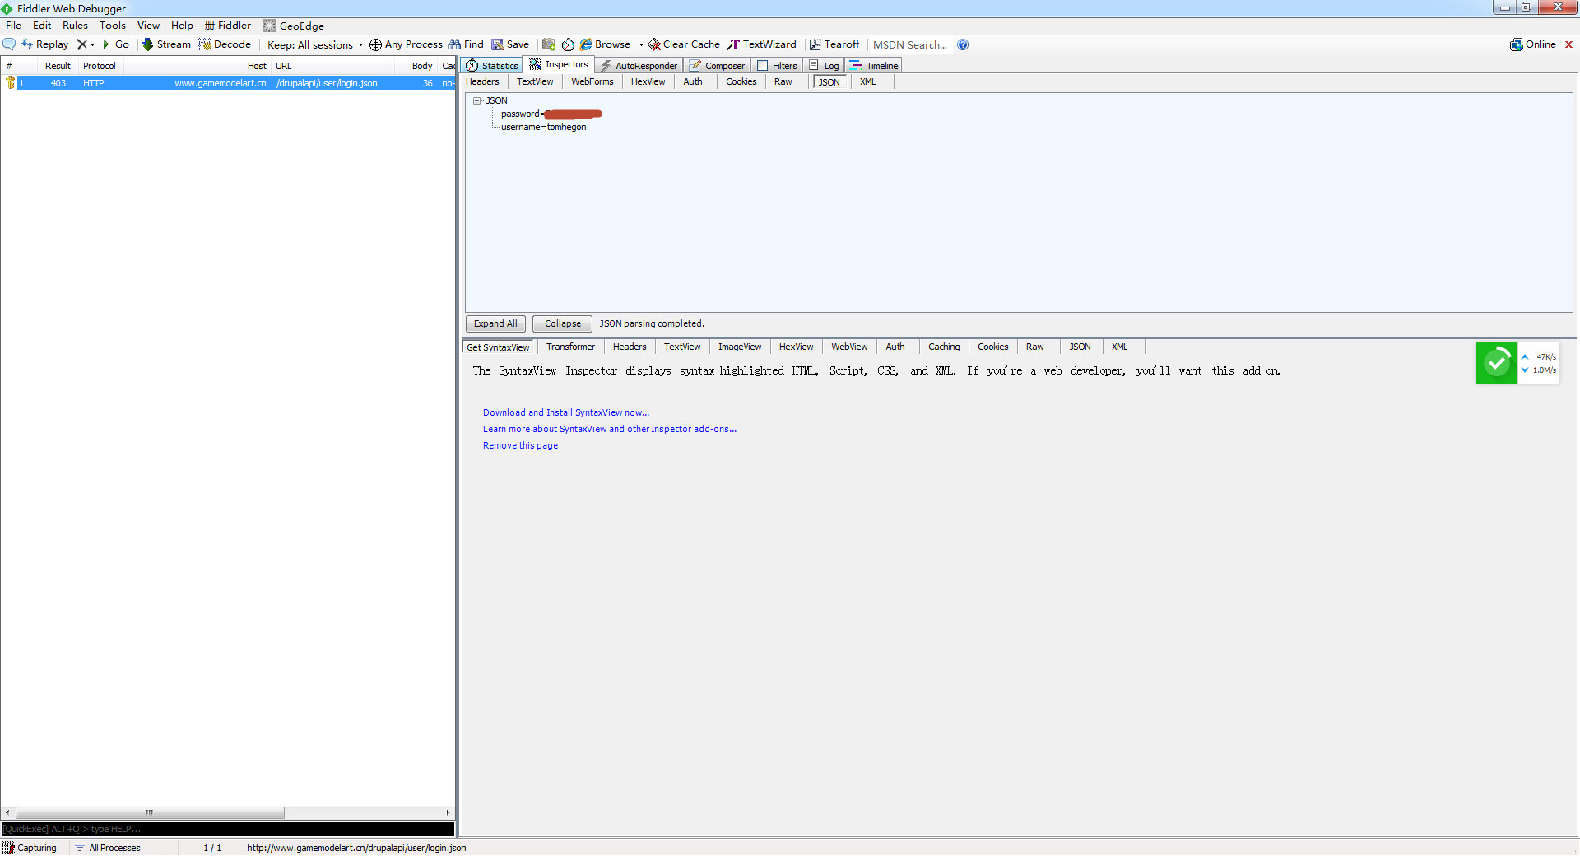Click the screenshot camera icon

[549, 44]
